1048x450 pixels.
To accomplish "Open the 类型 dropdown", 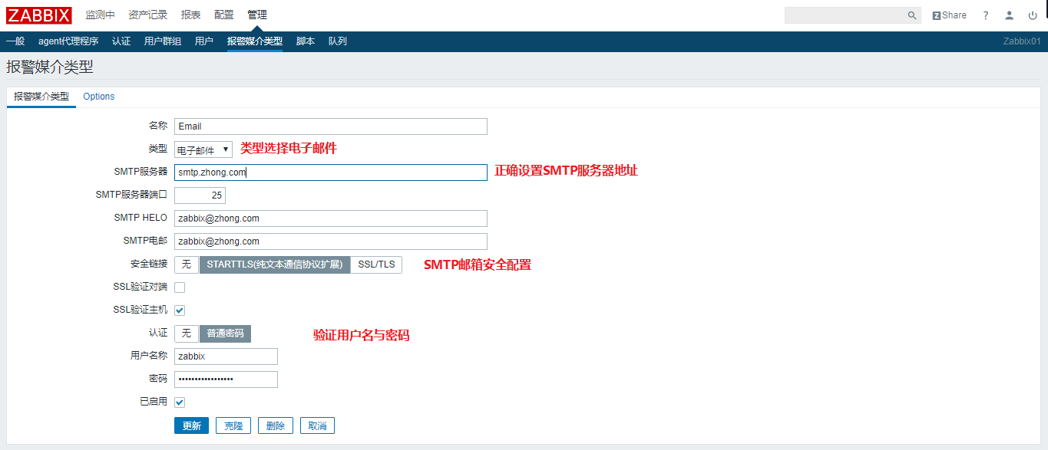I will pyautogui.click(x=201, y=149).
